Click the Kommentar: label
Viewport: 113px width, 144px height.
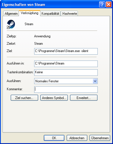(x=15, y=89)
